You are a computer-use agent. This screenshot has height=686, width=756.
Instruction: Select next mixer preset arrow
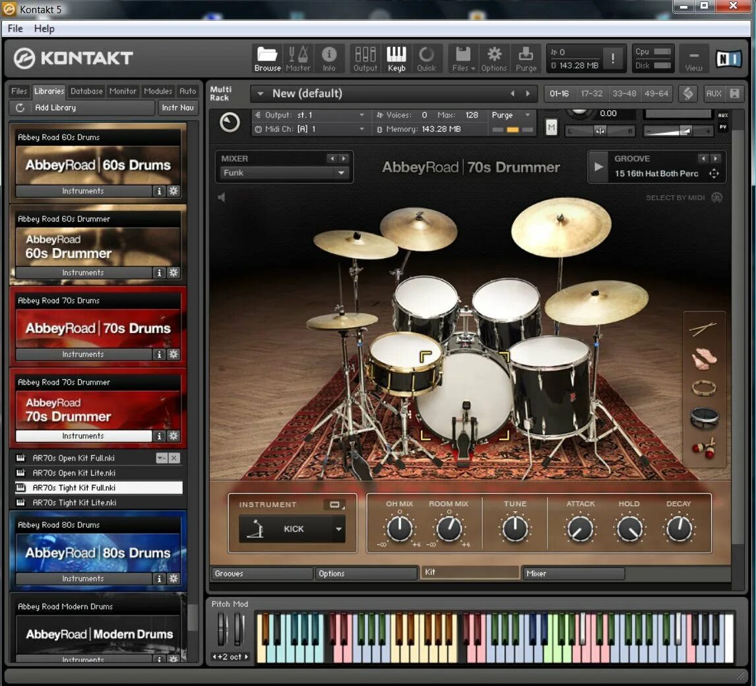[344, 158]
